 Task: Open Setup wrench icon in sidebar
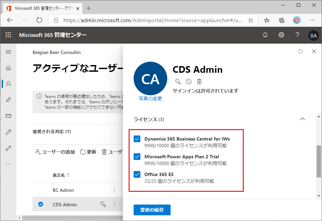pyautogui.click(x=8, y=132)
